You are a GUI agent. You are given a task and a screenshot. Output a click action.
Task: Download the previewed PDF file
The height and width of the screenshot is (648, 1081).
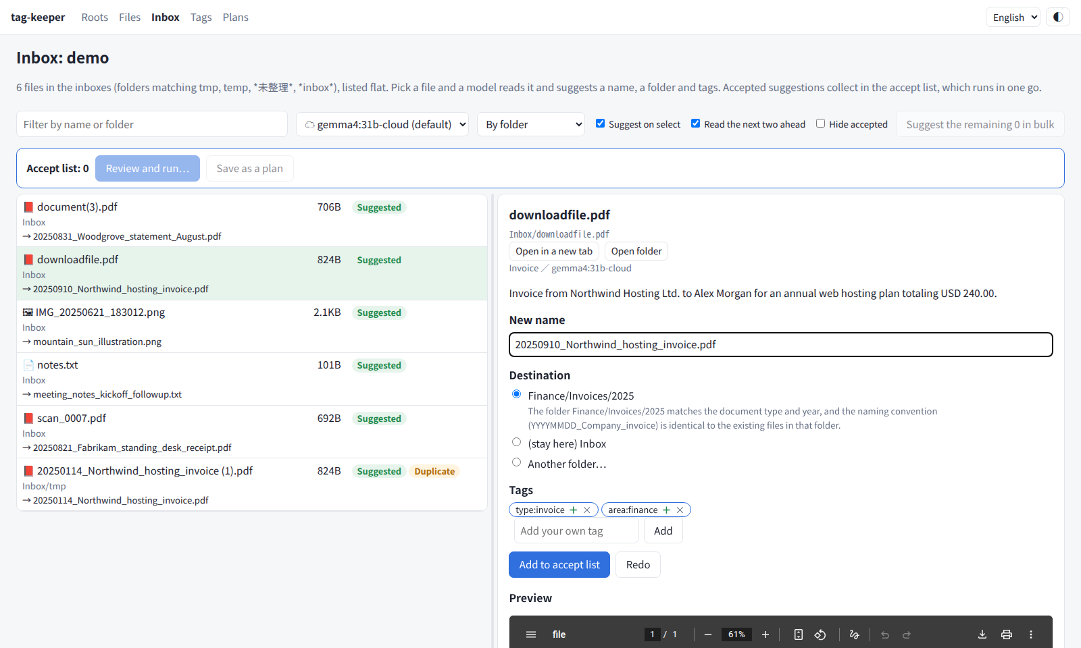click(x=982, y=634)
